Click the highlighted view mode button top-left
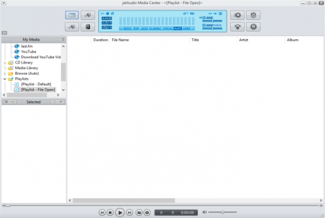Screen dimensions: 325x218 (72, 15)
